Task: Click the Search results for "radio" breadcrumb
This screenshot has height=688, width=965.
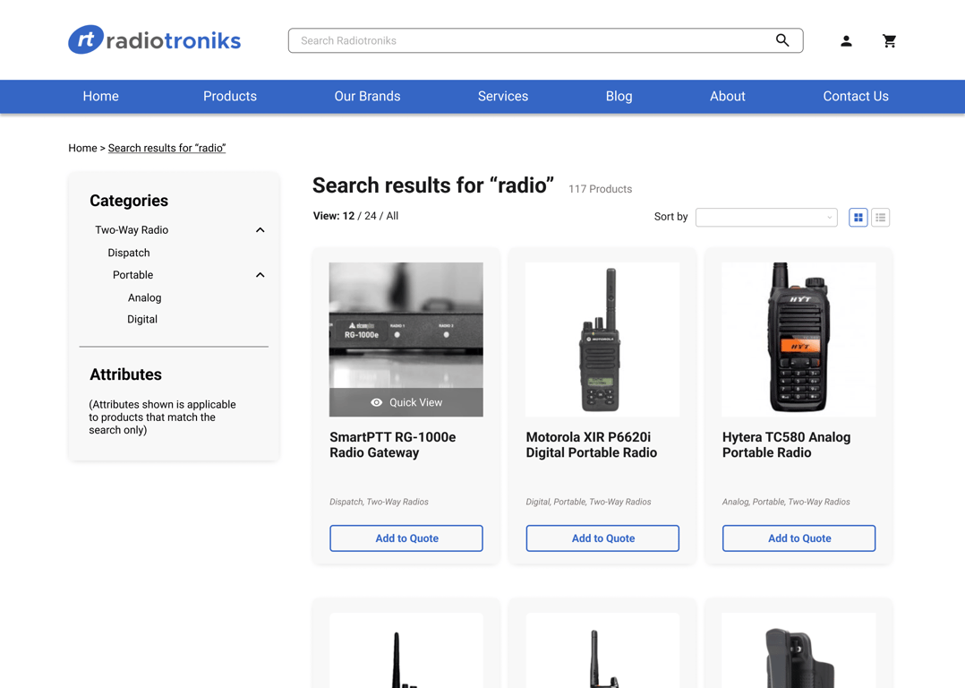Action: (167, 148)
